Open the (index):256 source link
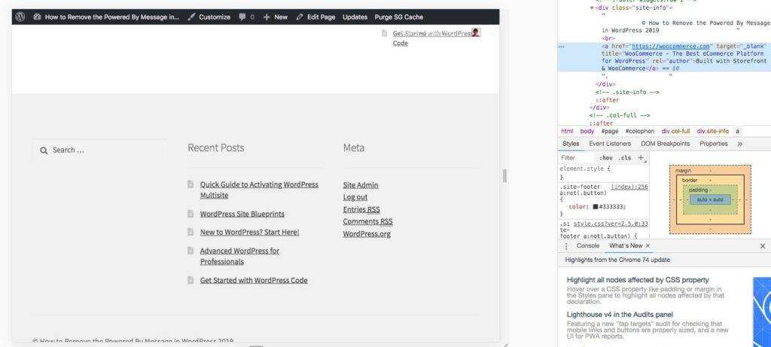 pyautogui.click(x=629, y=187)
